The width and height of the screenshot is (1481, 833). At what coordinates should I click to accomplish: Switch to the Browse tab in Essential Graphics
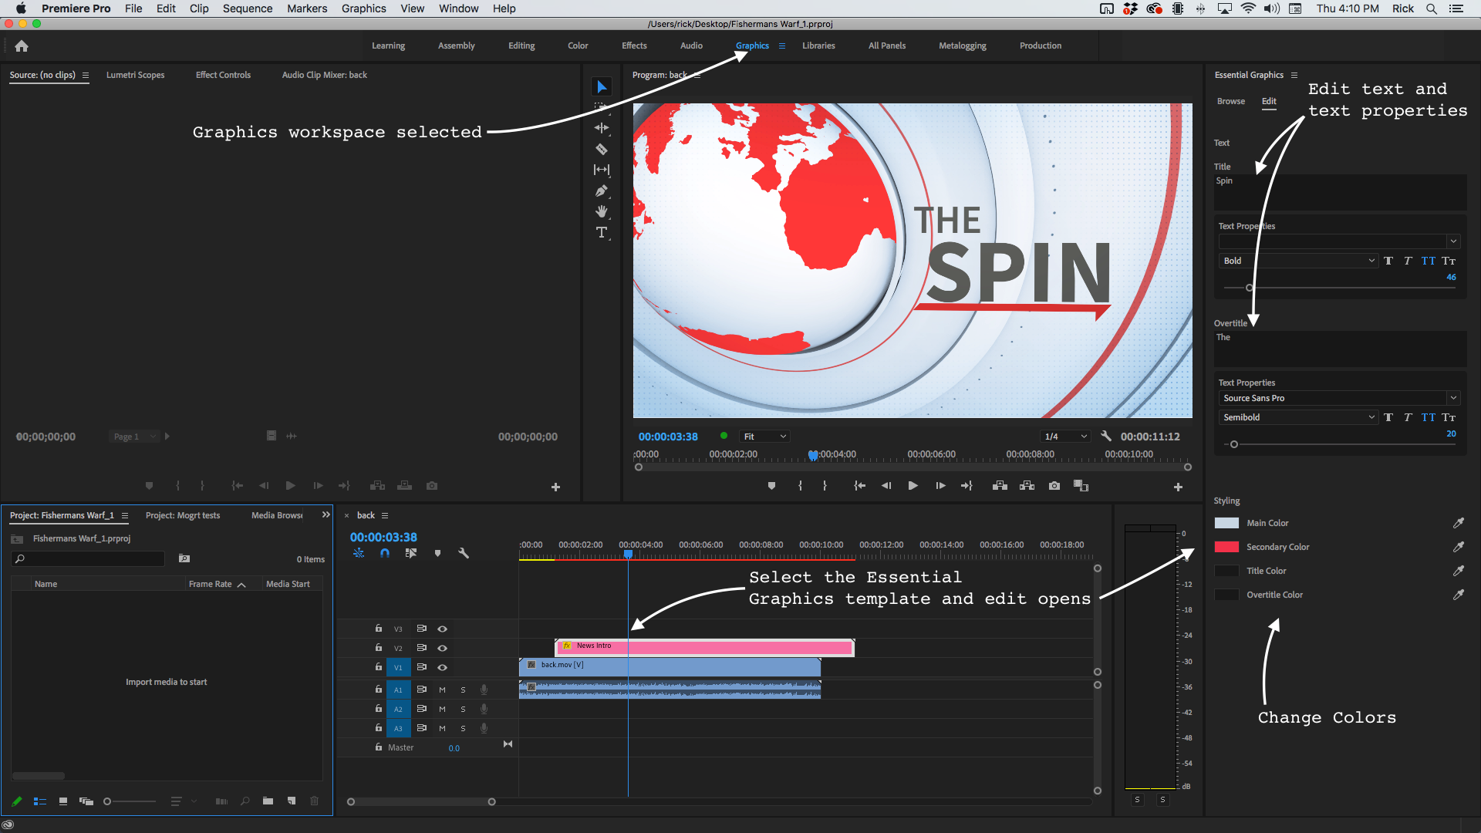click(x=1230, y=100)
